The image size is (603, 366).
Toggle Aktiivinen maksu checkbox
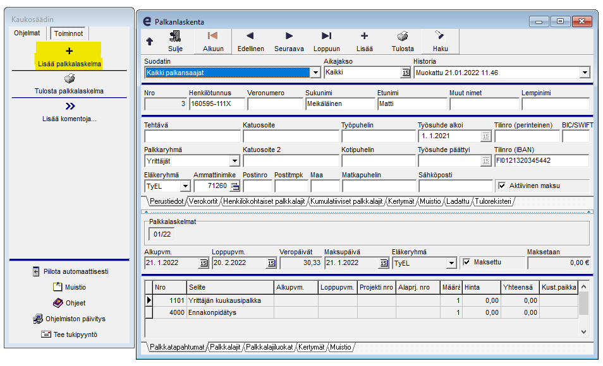(501, 186)
